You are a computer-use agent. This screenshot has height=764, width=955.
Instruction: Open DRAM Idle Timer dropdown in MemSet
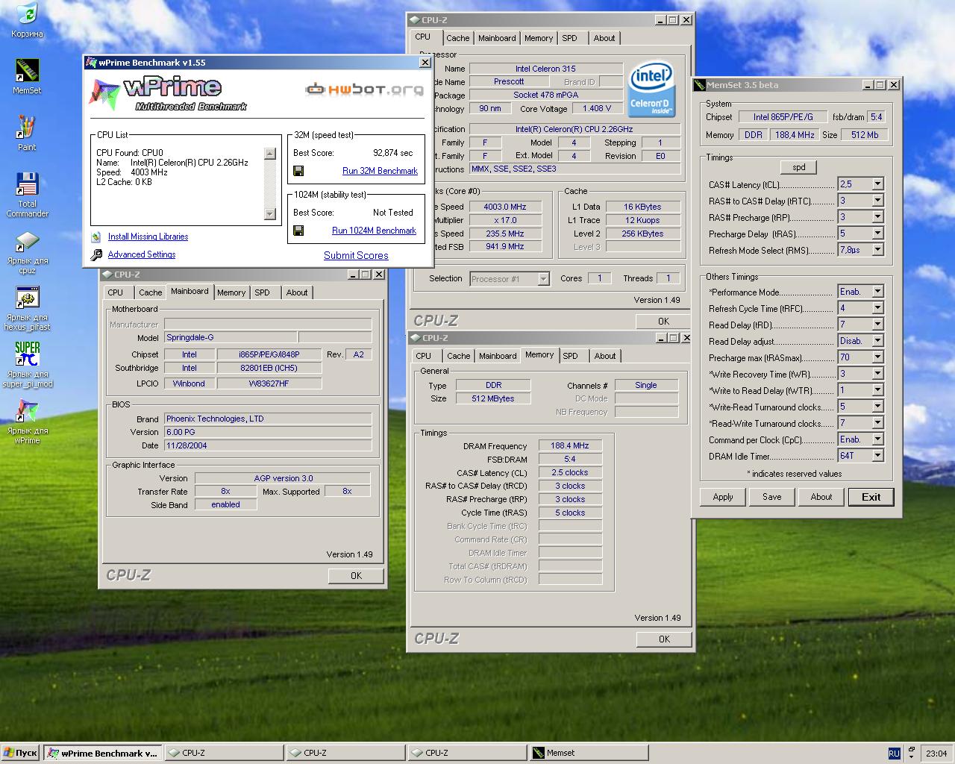[x=877, y=455]
